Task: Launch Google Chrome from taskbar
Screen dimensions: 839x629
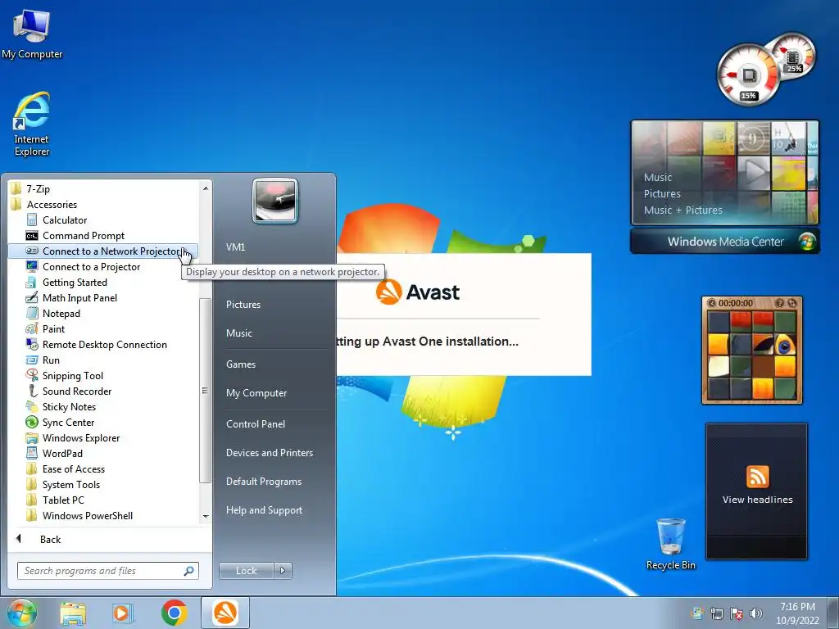Action: (174, 613)
